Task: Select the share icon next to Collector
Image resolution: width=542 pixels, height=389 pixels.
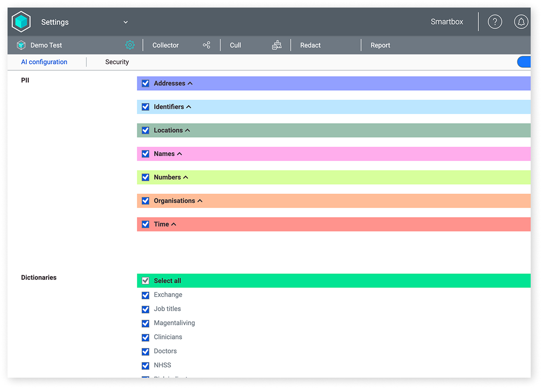Action: click(206, 45)
